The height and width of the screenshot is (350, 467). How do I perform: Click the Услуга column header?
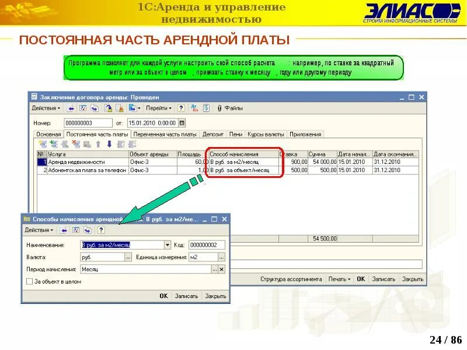[x=88, y=154]
